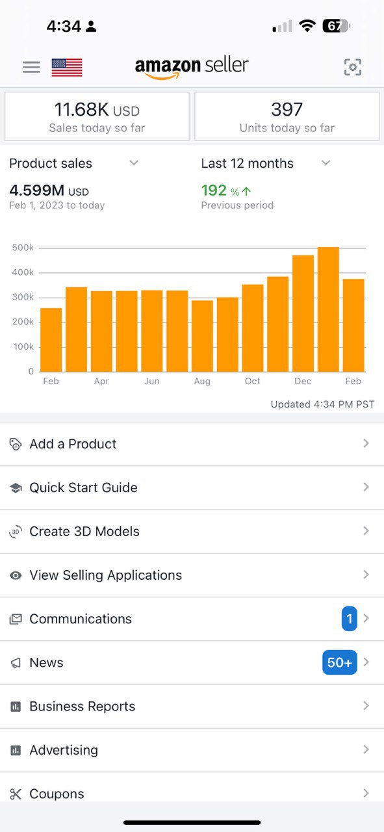Viewport: 384px width, 832px height.
Task: Open the hamburger menu
Action: click(31, 67)
